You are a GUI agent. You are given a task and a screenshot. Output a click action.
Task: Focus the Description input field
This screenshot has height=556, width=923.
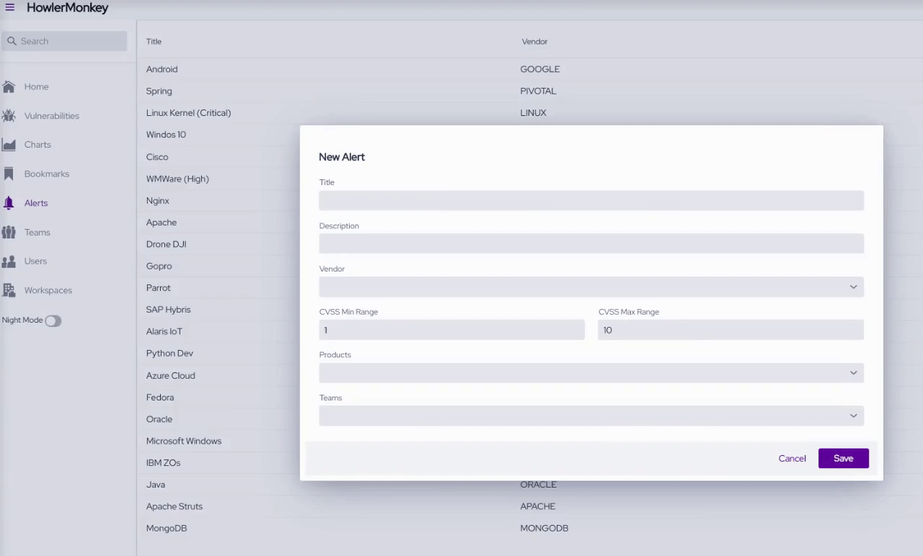tap(591, 243)
